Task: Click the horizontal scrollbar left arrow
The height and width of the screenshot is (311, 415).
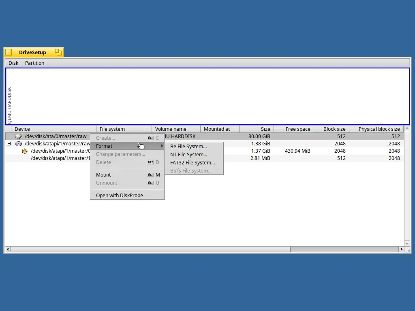Action: pos(8,249)
